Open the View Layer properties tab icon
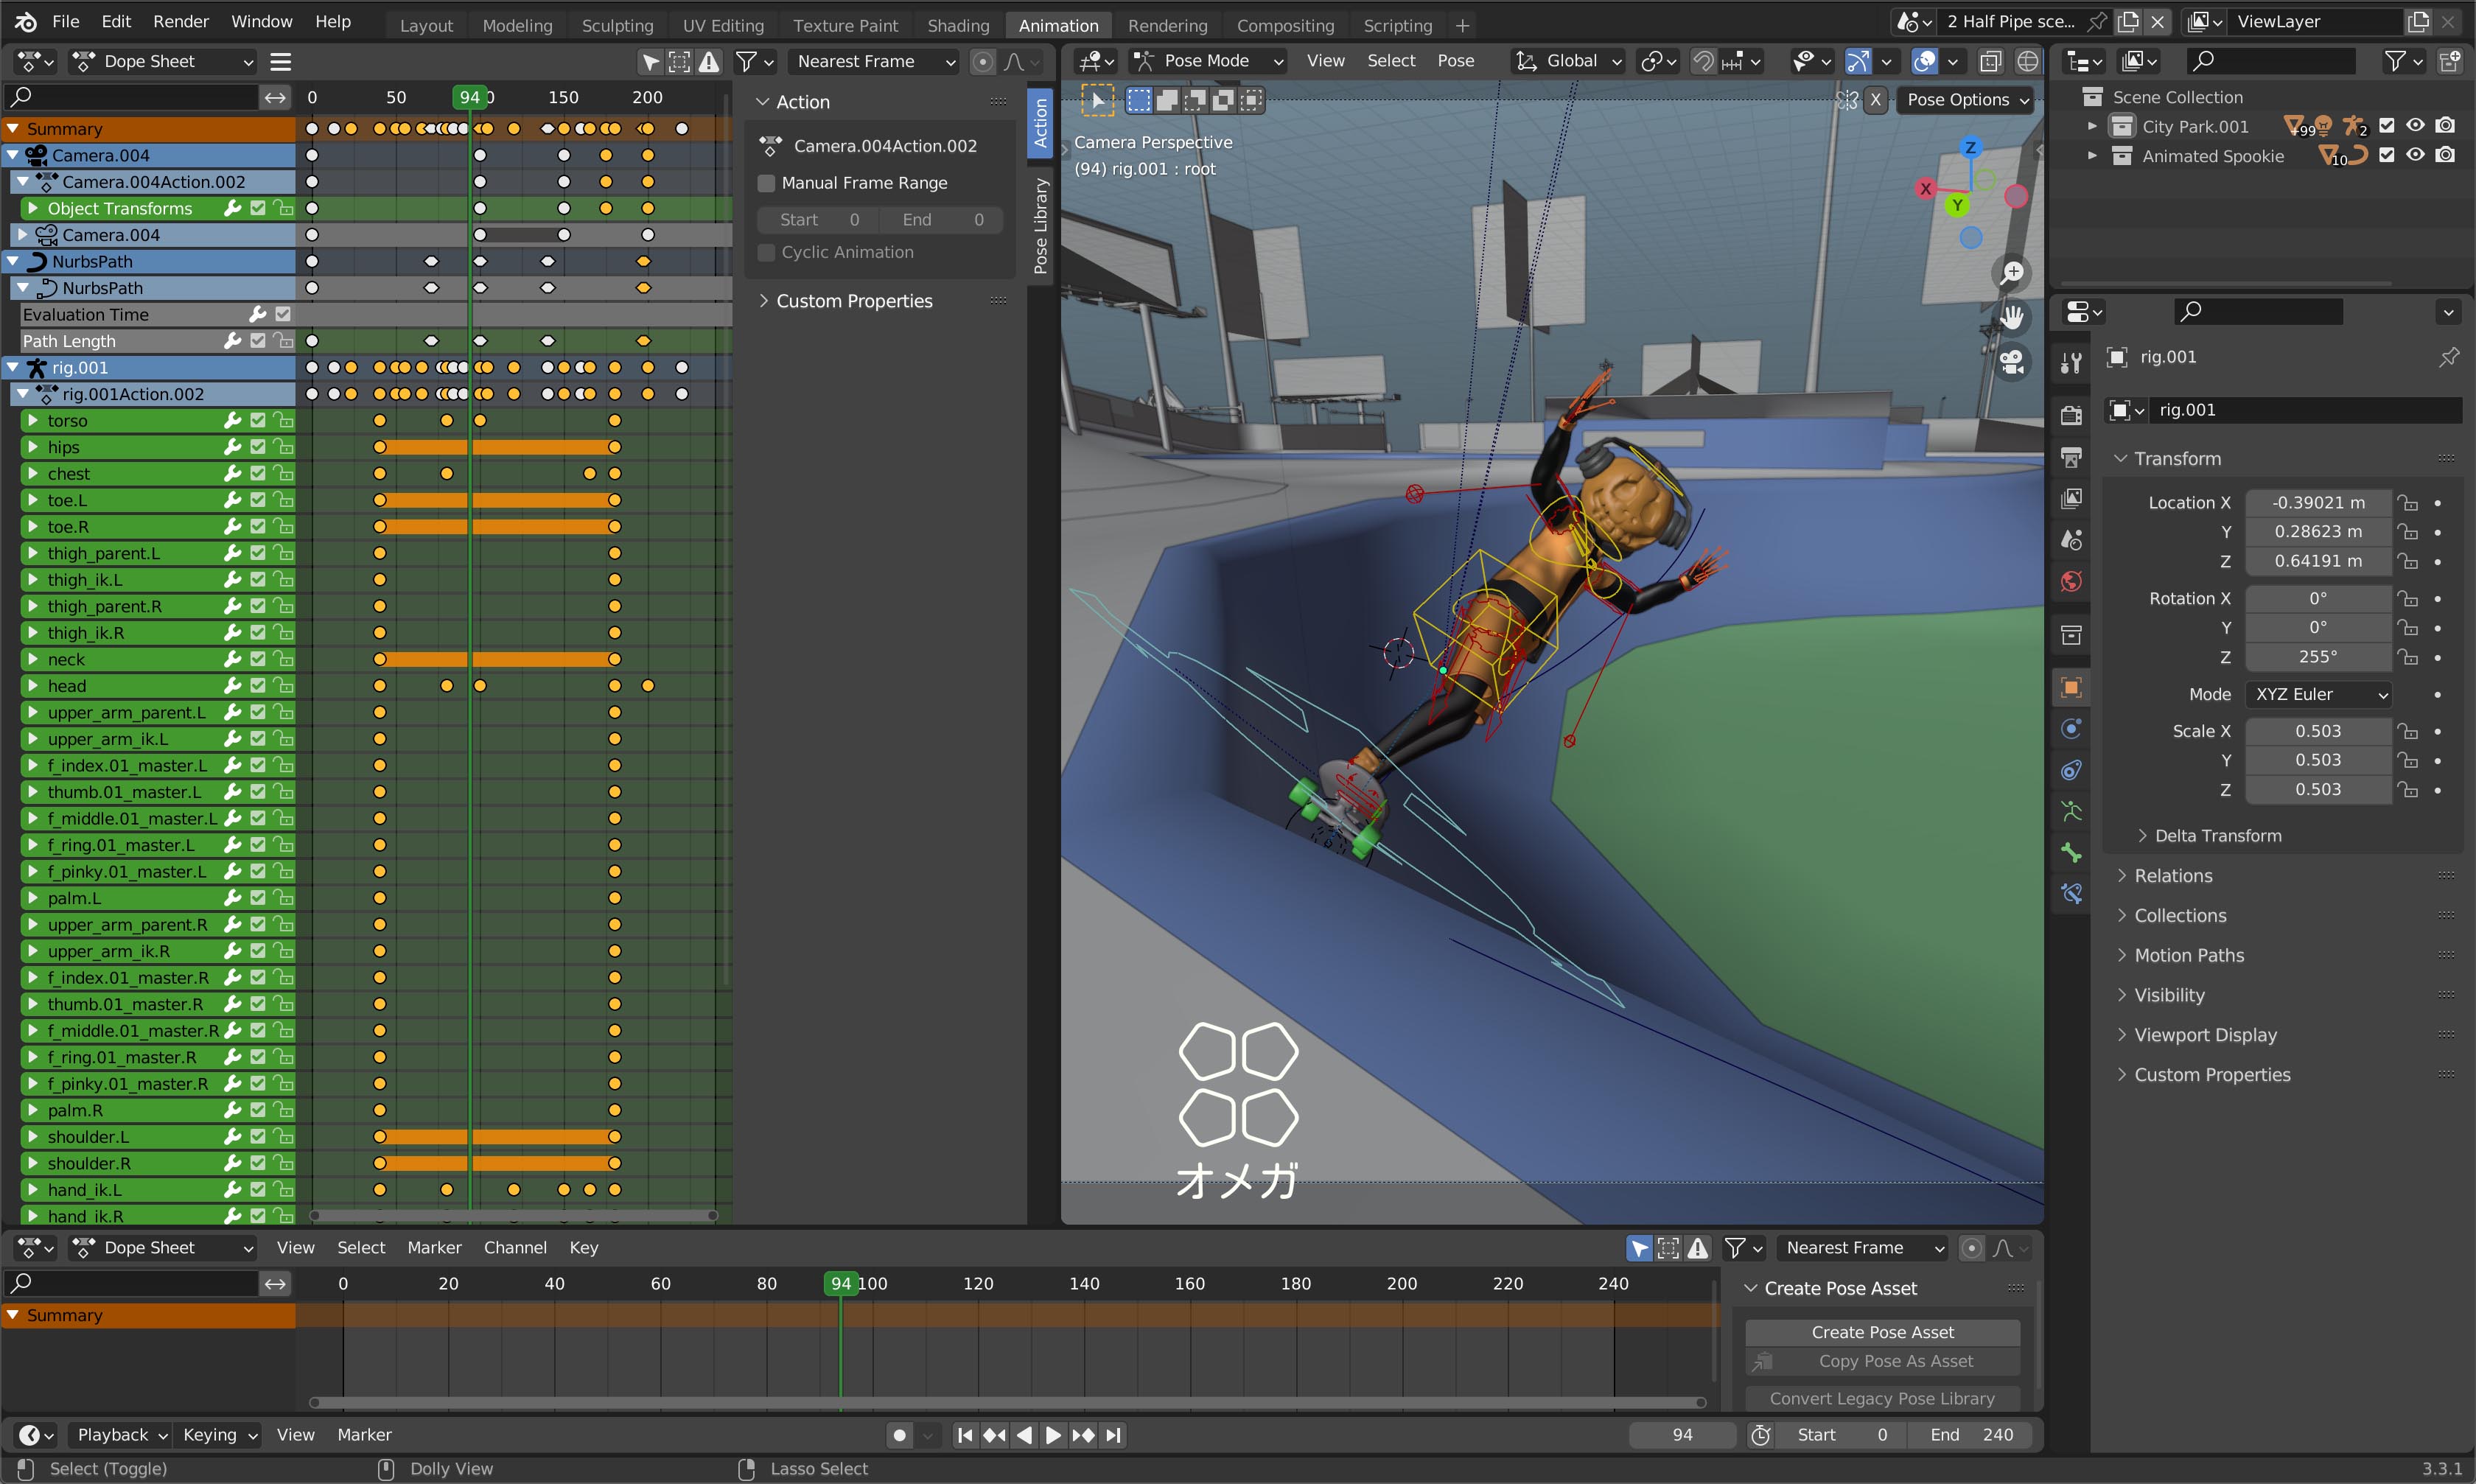 coord(2071,498)
